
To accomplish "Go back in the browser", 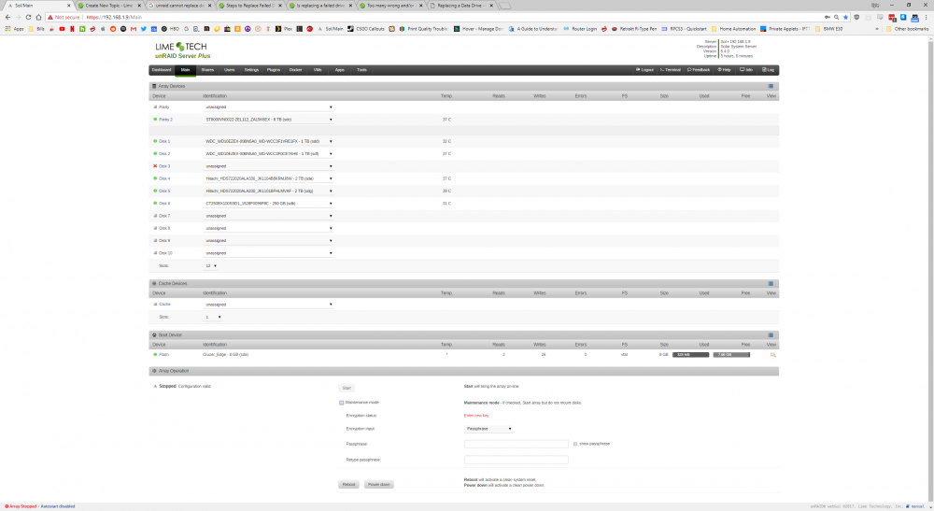I will pos(7,17).
